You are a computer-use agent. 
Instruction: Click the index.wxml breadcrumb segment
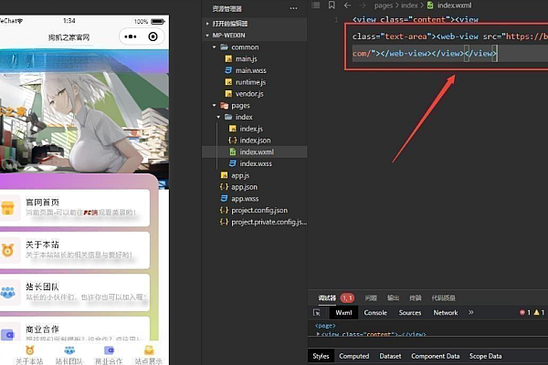(x=449, y=5)
